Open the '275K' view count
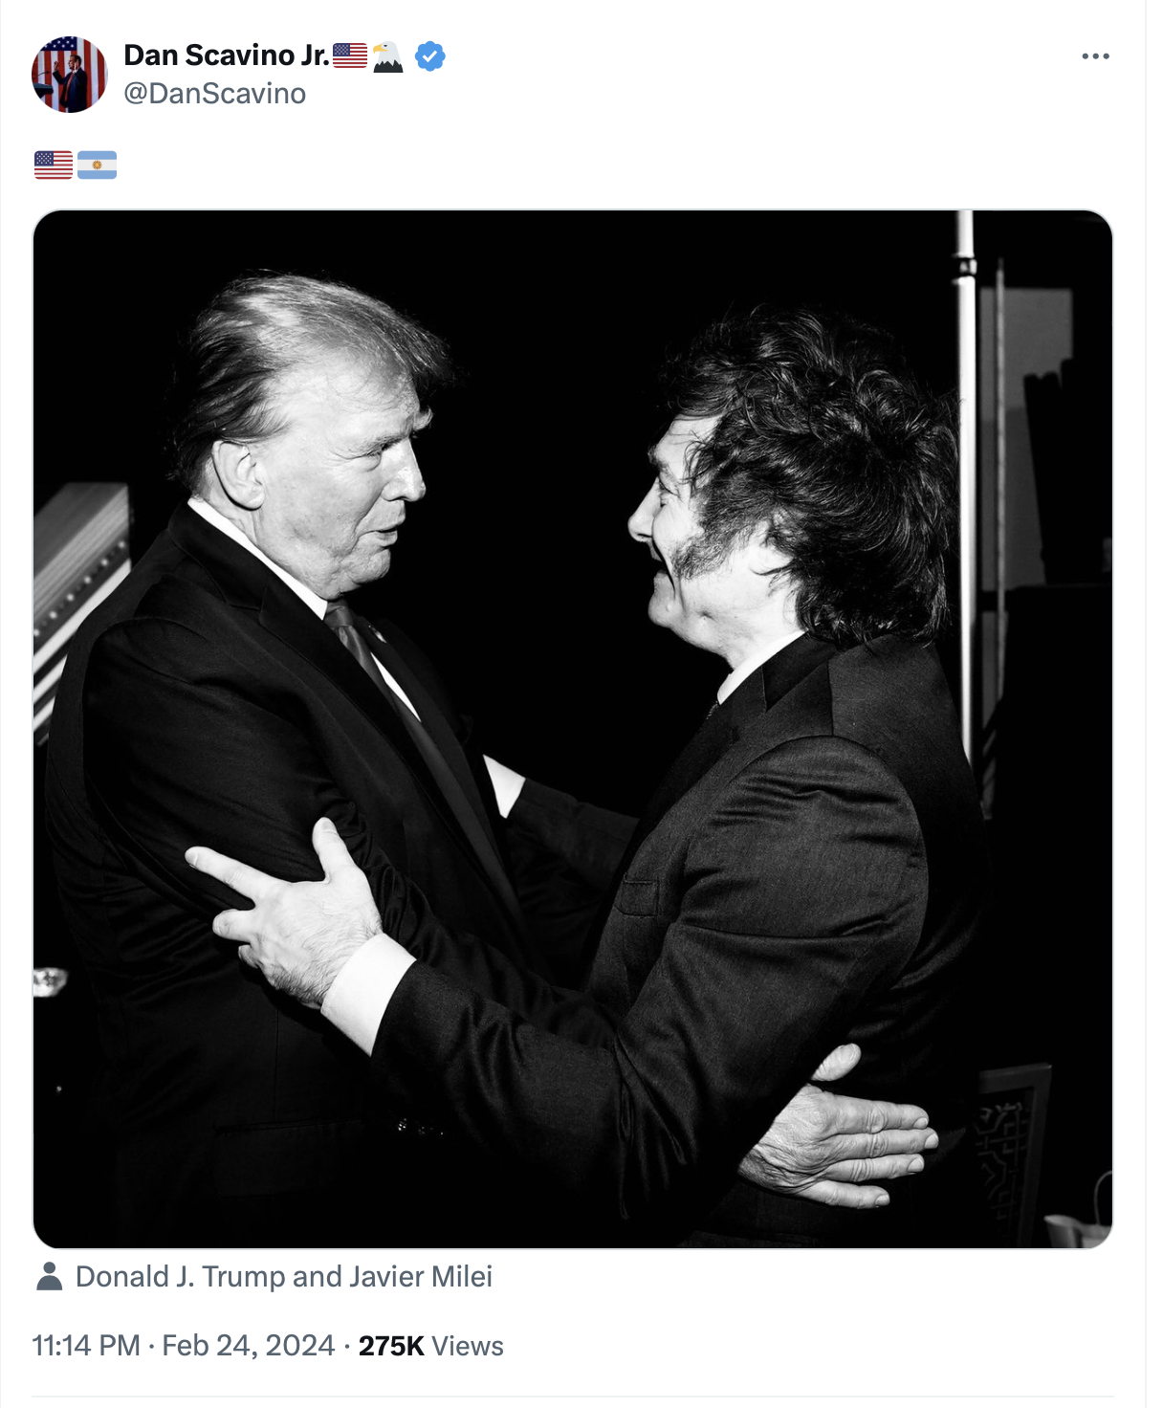 [391, 1346]
